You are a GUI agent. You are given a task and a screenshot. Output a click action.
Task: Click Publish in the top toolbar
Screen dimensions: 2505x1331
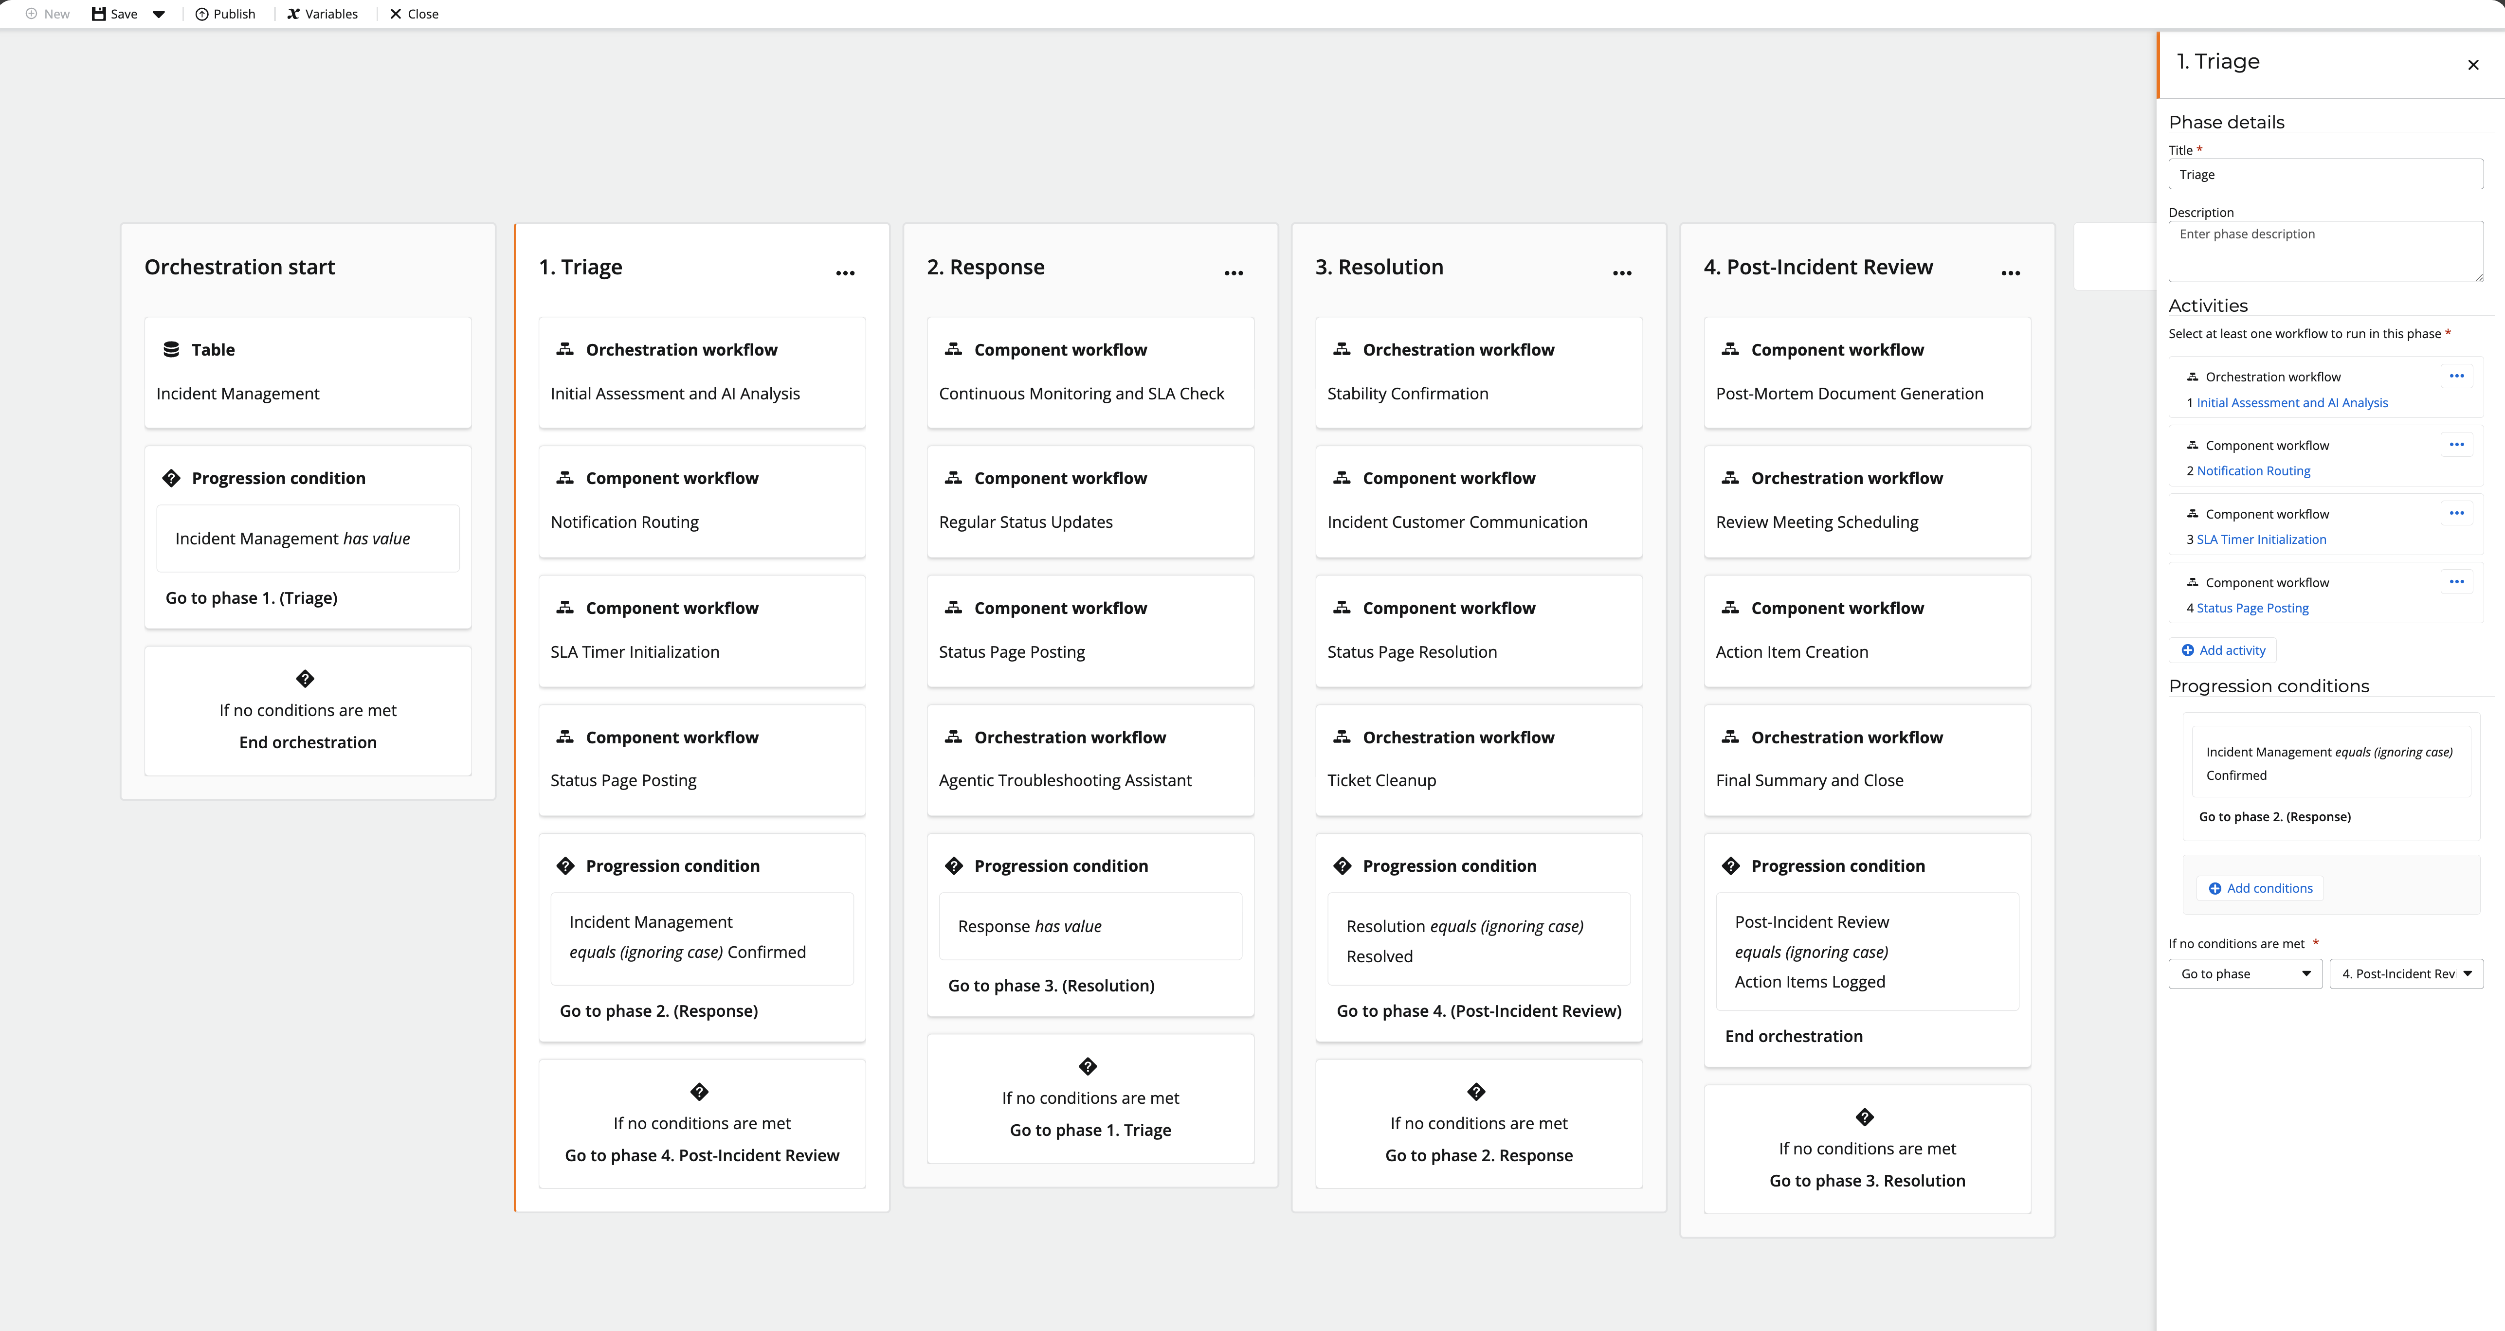226,14
